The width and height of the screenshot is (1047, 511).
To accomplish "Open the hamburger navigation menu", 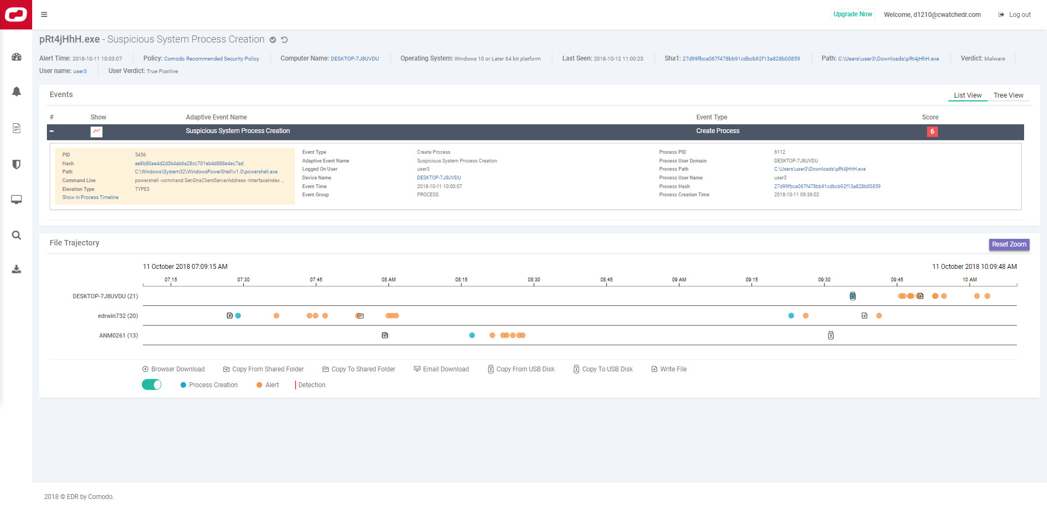I will (45, 15).
